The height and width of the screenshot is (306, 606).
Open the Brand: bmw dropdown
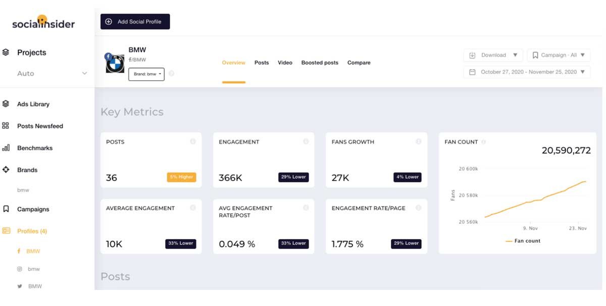[x=146, y=74]
